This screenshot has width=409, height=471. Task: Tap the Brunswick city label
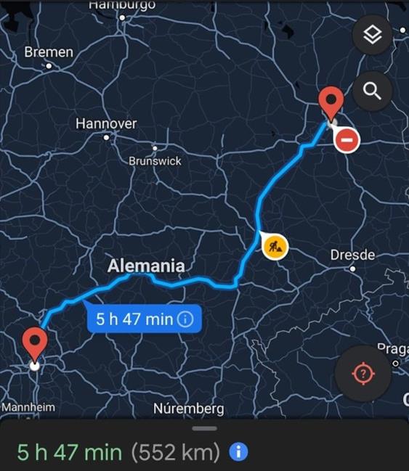(x=155, y=161)
